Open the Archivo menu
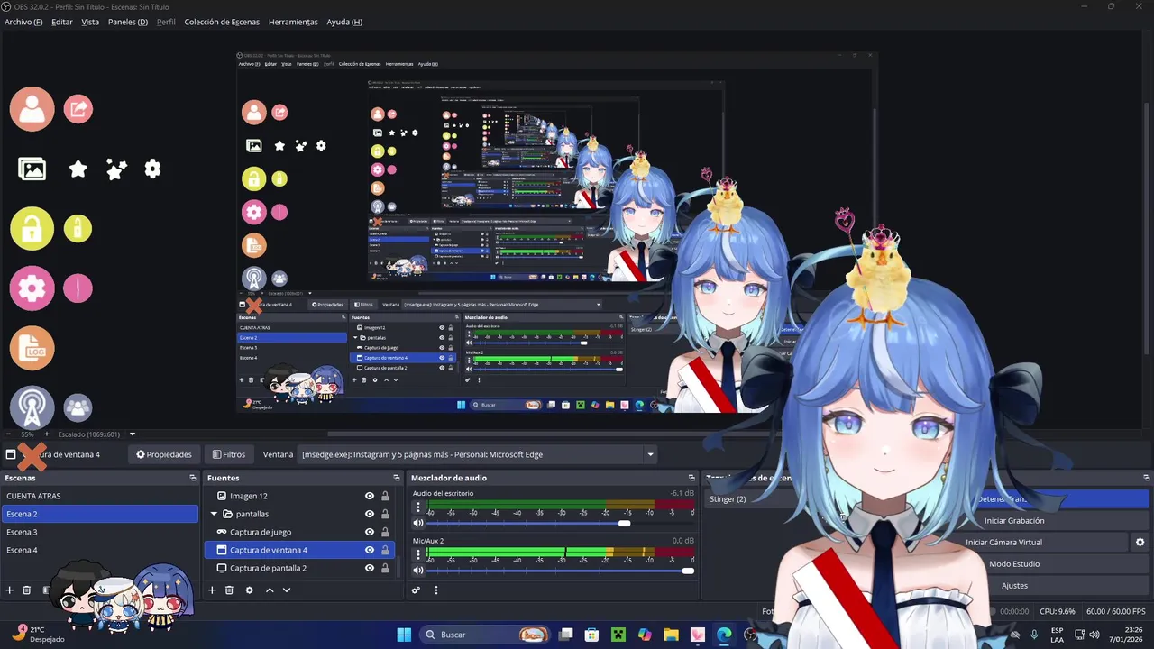This screenshot has width=1154, height=649. (23, 22)
